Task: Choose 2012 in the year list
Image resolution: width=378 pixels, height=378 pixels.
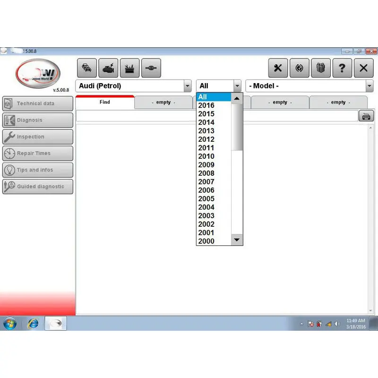Action: point(214,139)
